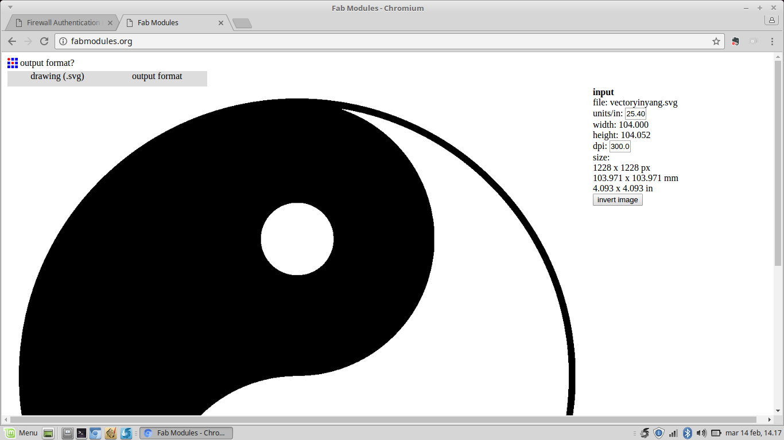Click the browser forward arrow
Screen dimensions: 784x440
click(x=28, y=41)
